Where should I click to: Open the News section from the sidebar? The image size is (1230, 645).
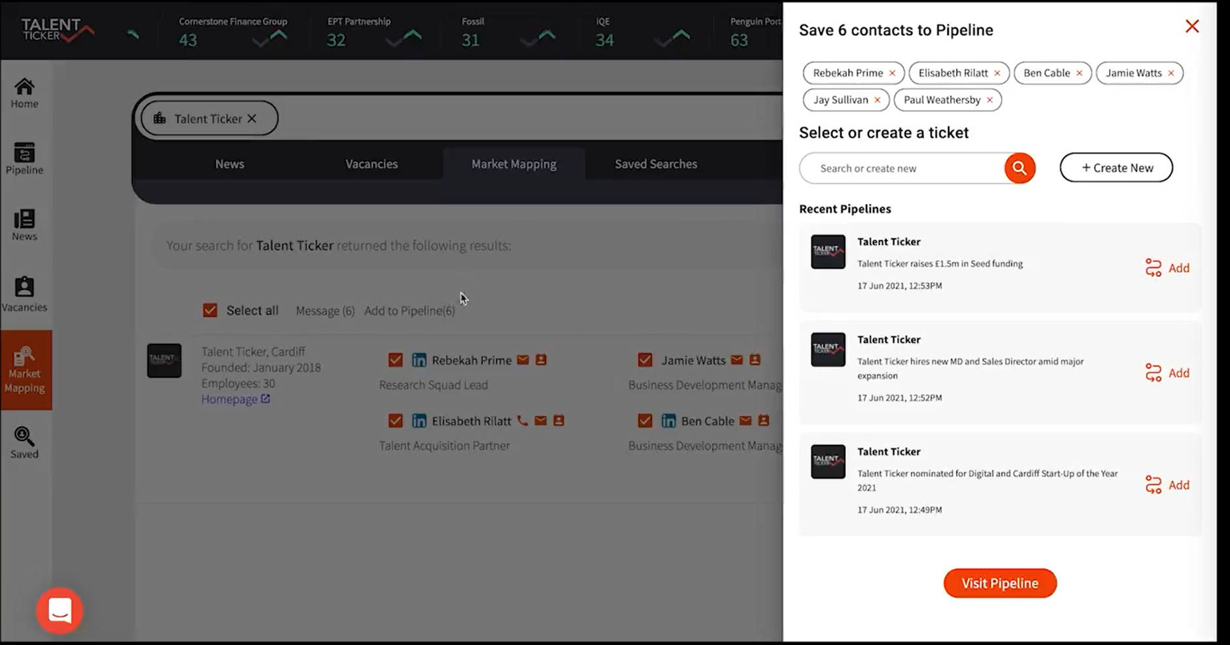point(24,225)
